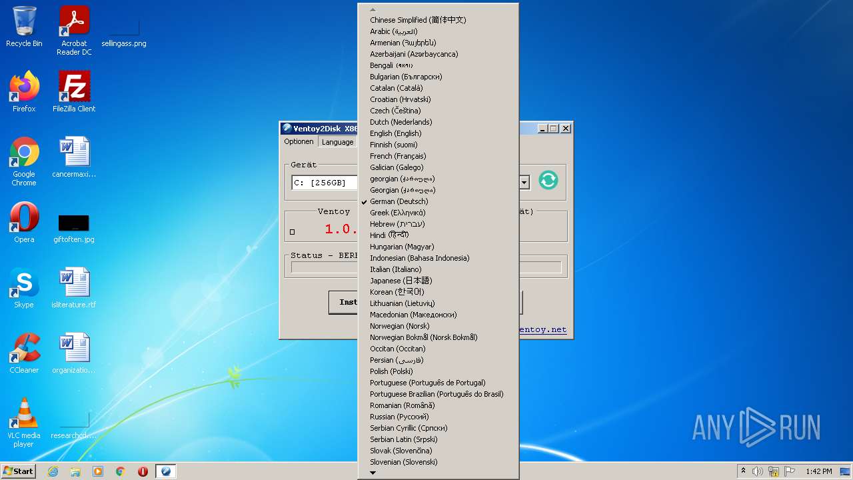The height and width of the screenshot is (480, 853).
Task: Open the Opera desktop shortcut
Action: (24, 223)
